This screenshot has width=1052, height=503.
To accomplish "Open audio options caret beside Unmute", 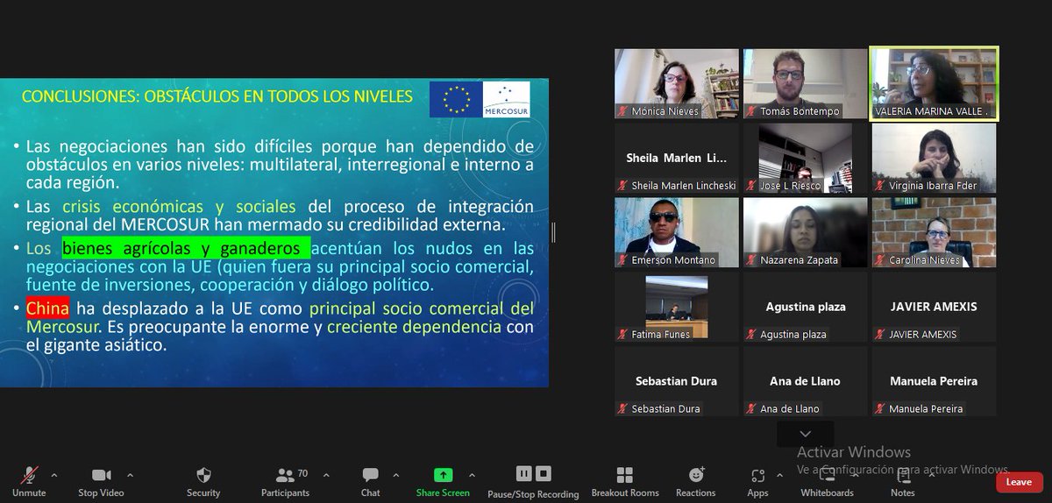I will 53,475.
